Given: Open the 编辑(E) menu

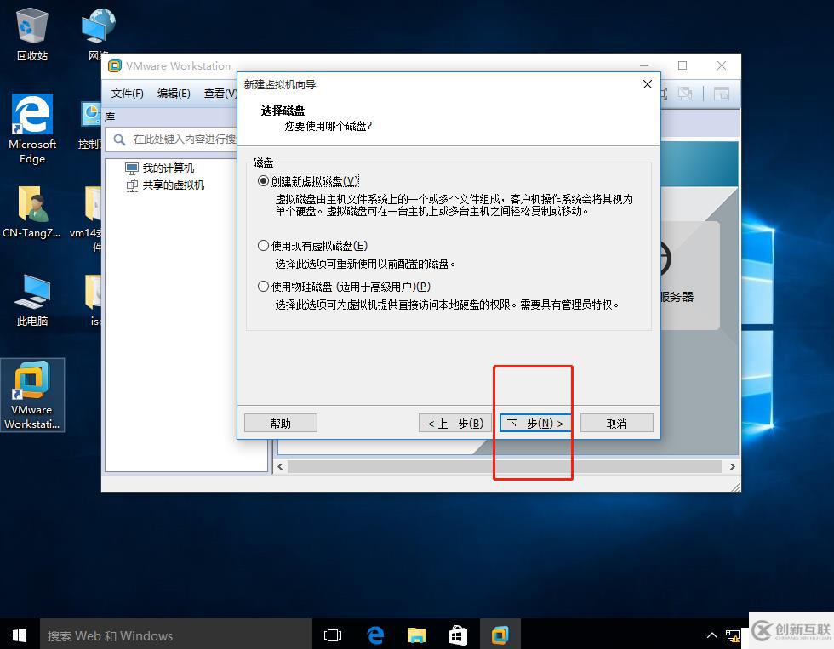Looking at the screenshot, I should coord(174,94).
